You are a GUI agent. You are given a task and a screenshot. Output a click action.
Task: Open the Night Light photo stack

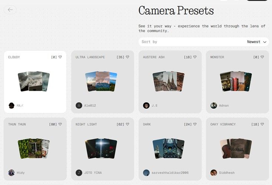tap(101, 148)
